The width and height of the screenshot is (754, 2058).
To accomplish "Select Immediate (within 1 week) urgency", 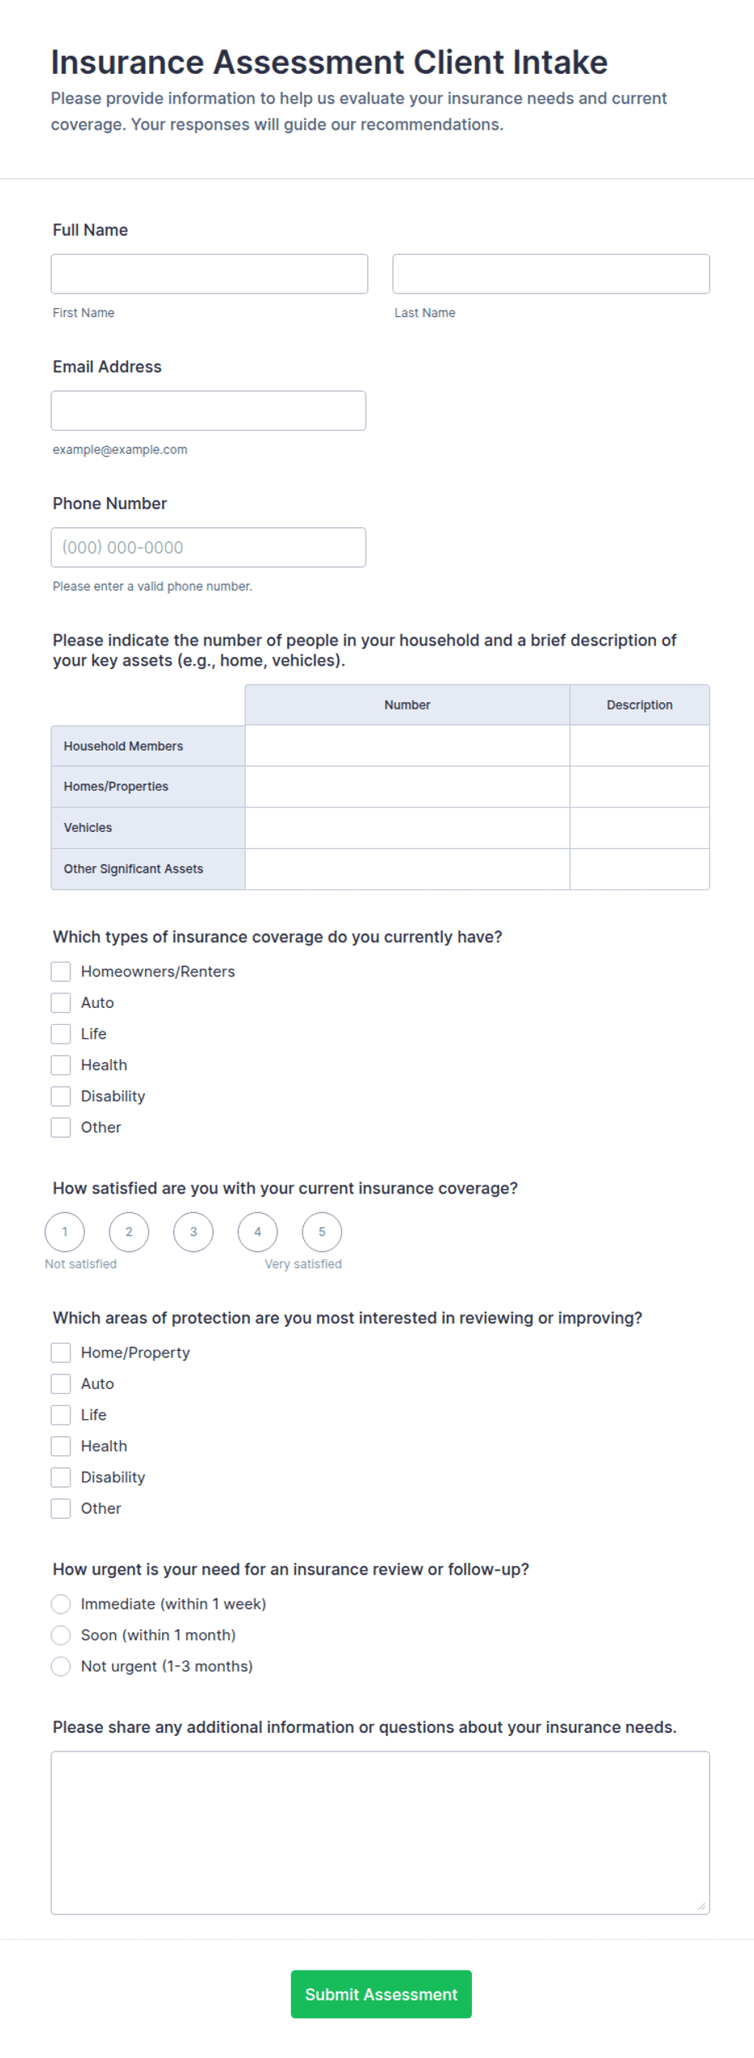I will (x=61, y=1604).
